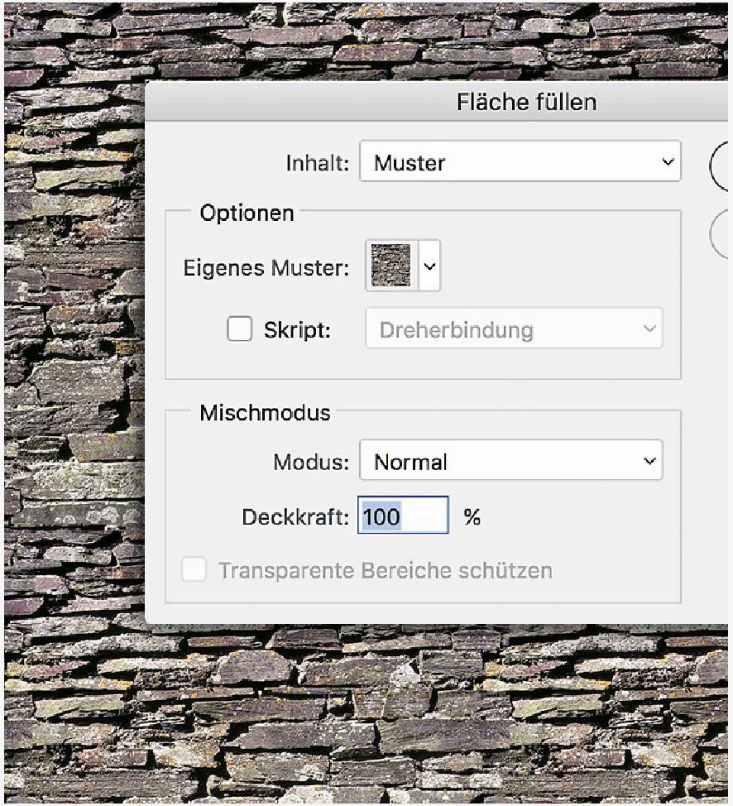Click the chevron of the Dreherbindung dropdown
Image resolution: width=733 pixels, height=806 pixels.
click(x=649, y=329)
